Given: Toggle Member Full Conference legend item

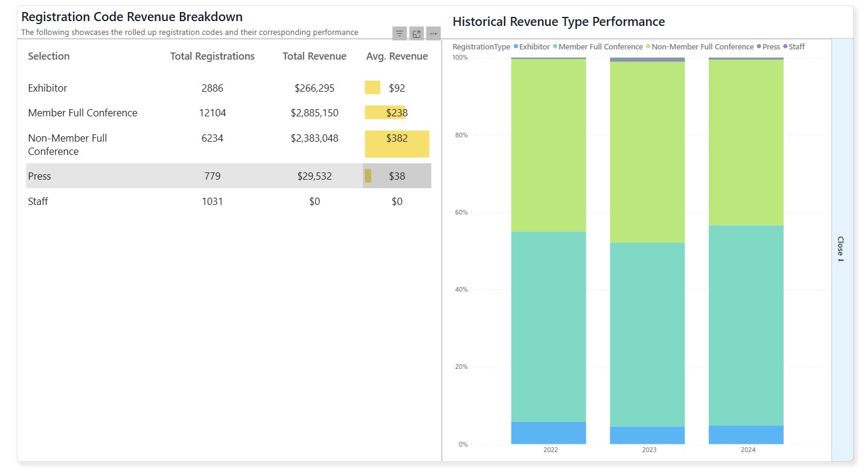Looking at the screenshot, I should tap(600, 47).
